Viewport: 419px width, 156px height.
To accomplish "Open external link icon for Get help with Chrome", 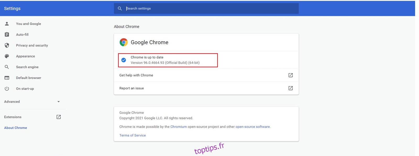I will point(290,75).
